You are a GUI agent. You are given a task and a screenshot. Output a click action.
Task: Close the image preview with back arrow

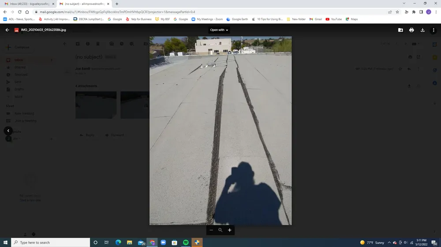(7, 30)
